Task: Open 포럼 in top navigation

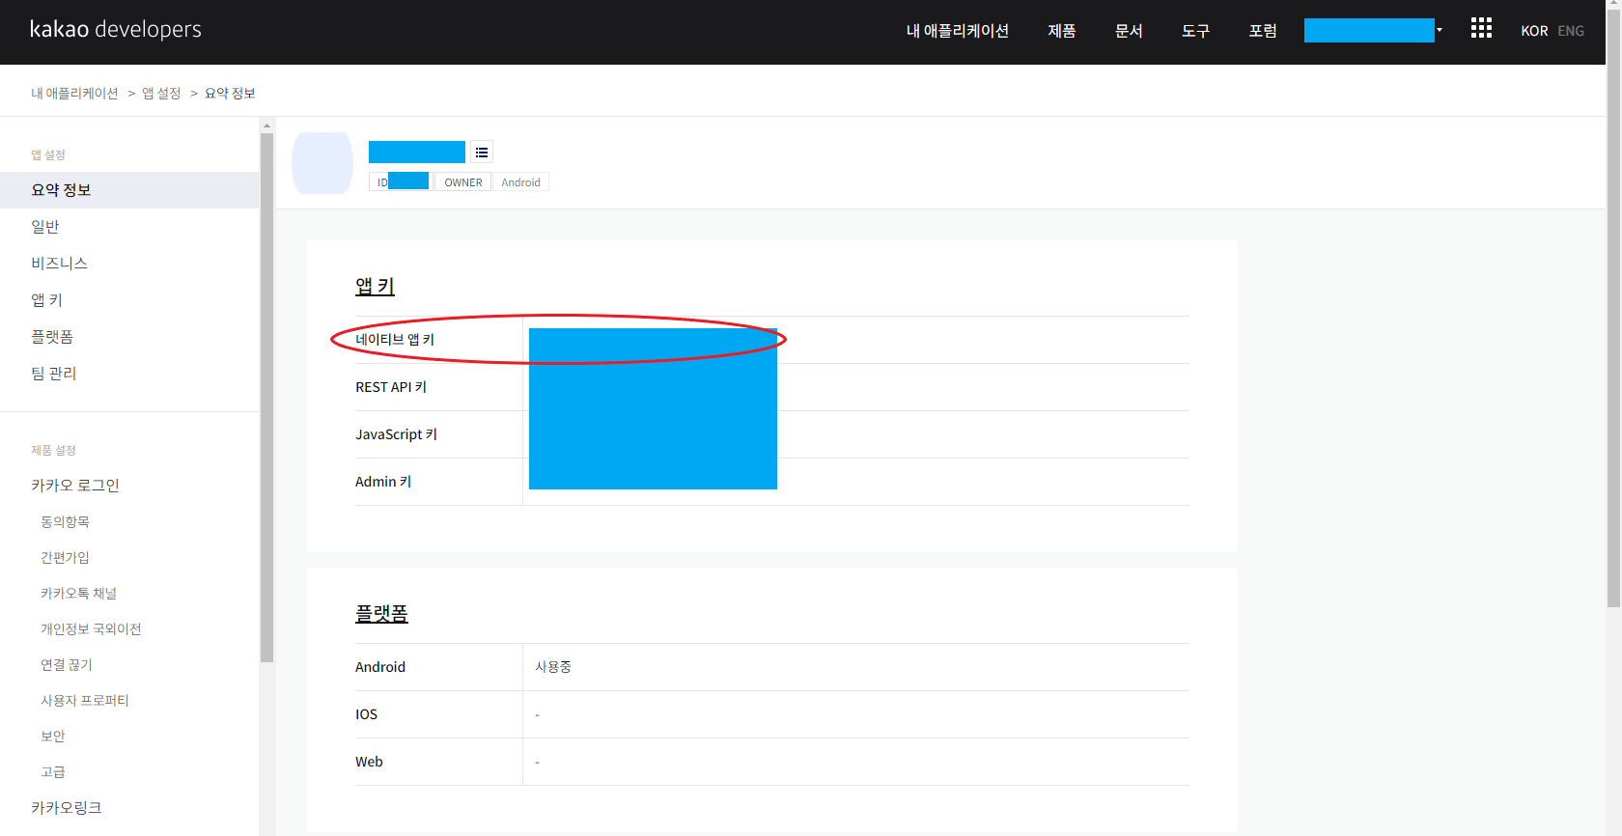Action: point(1263,31)
